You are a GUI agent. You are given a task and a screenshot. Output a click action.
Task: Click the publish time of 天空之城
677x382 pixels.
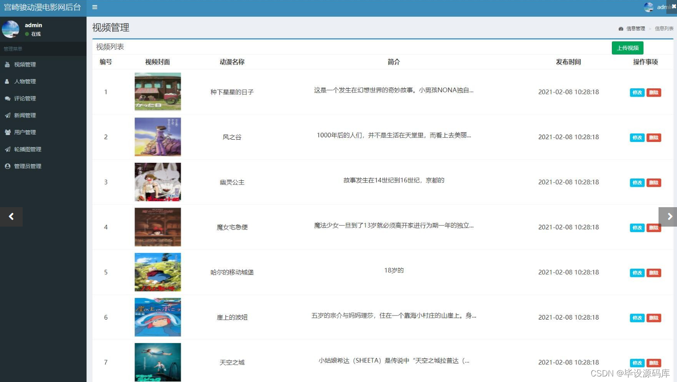click(568, 363)
